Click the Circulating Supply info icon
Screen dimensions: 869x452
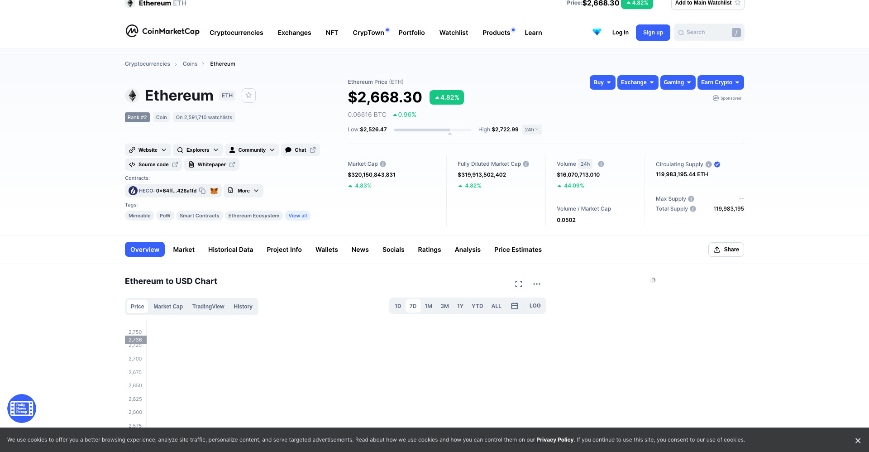[x=709, y=164]
